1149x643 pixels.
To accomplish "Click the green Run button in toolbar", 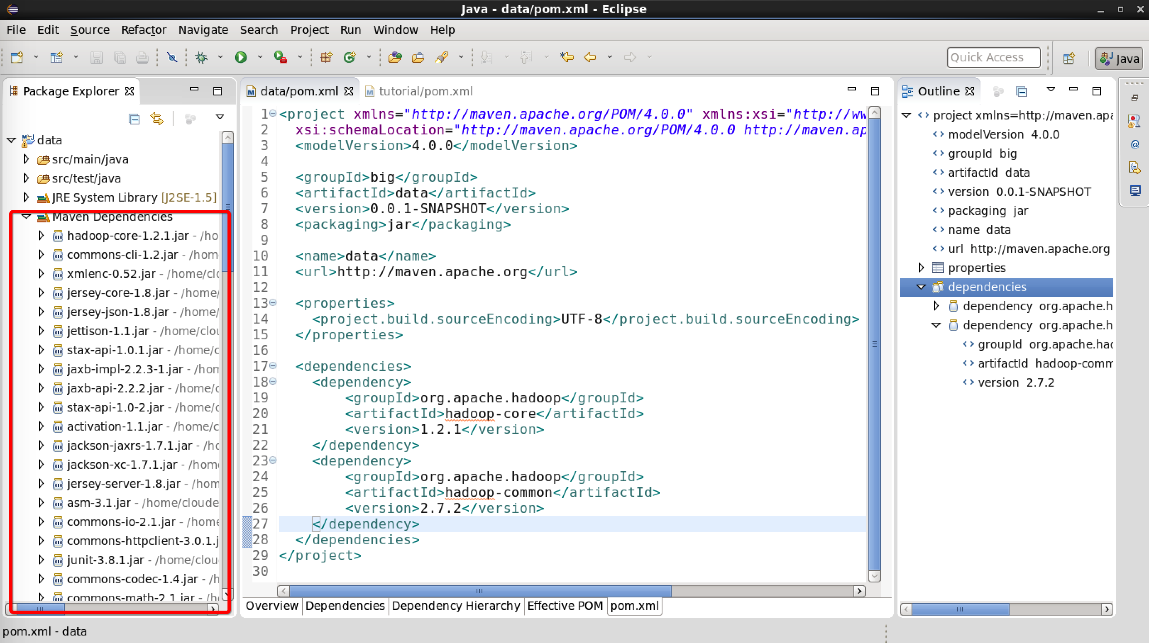I will pyautogui.click(x=240, y=57).
